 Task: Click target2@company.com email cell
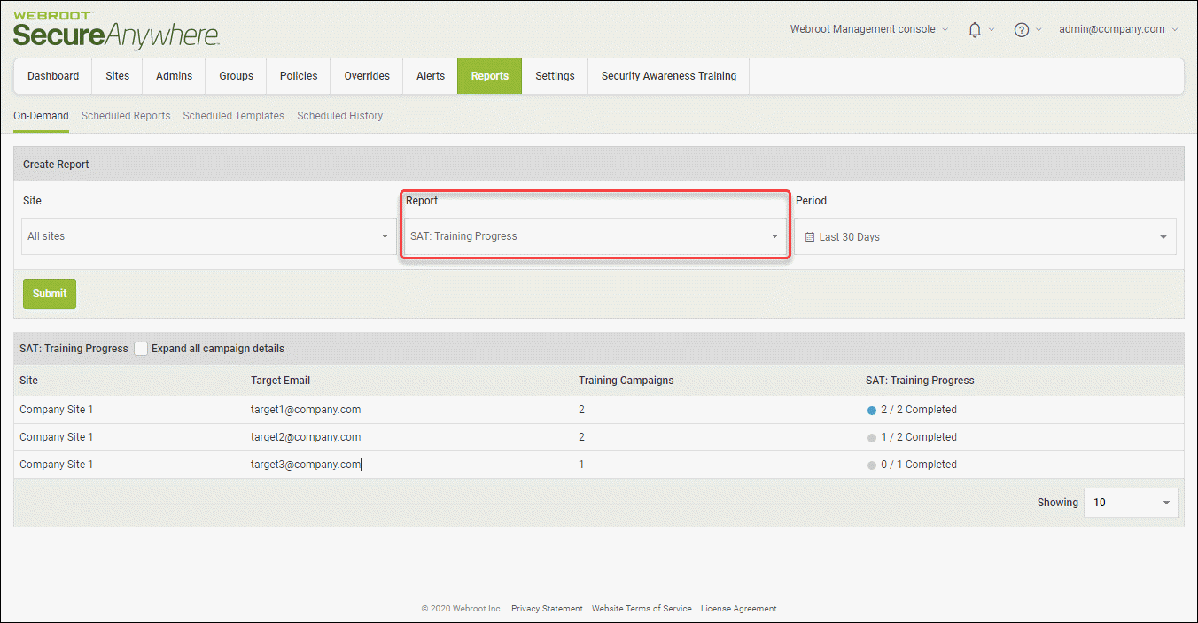306,437
